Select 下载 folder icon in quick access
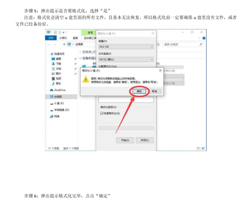 click(53, 64)
